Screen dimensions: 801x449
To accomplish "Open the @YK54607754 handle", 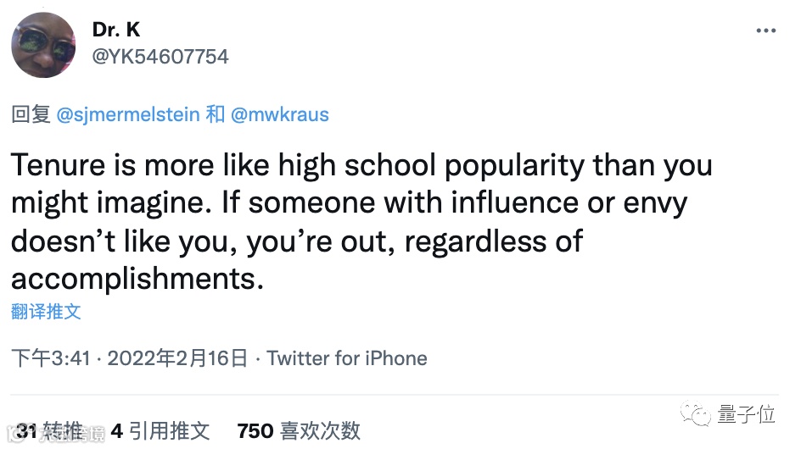I will pos(160,57).
